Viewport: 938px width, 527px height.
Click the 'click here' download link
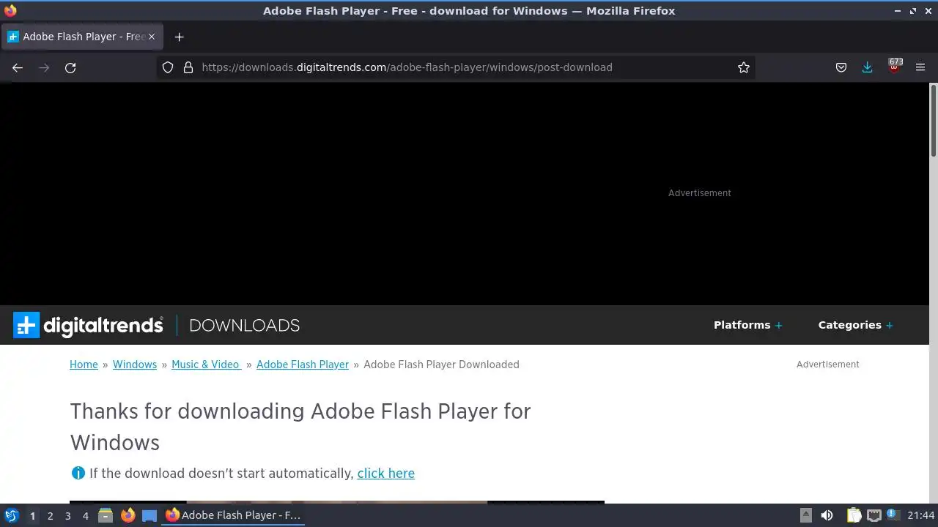(385, 474)
